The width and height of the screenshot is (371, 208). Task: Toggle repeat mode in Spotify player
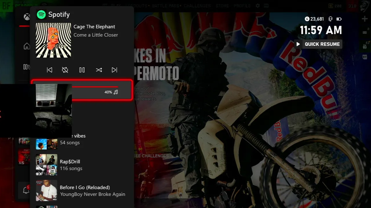[x=65, y=70]
